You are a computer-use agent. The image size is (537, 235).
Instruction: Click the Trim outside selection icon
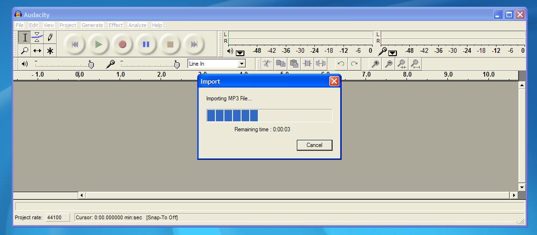pos(307,64)
